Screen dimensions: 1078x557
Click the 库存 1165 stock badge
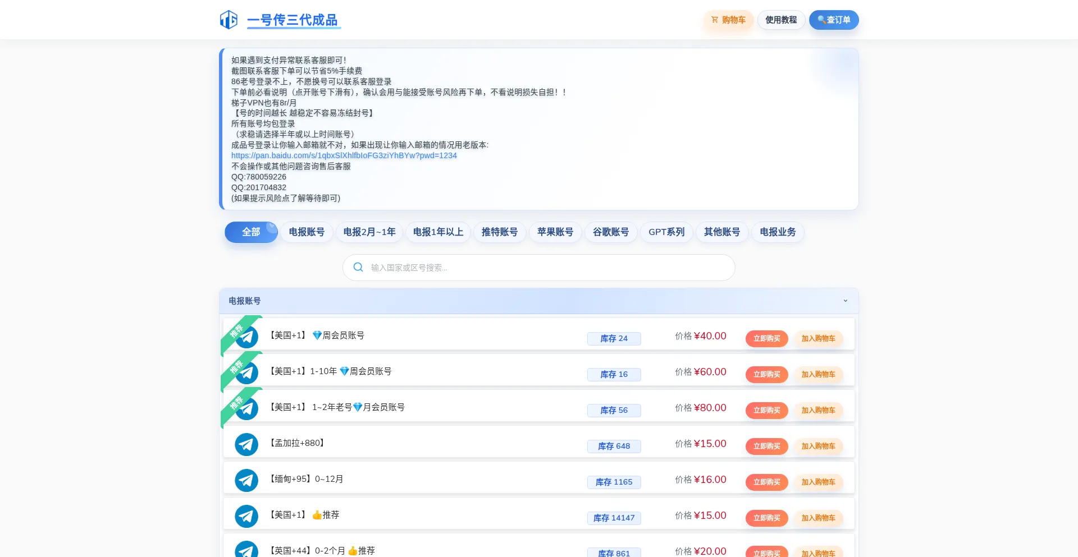(x=614, y=482)
